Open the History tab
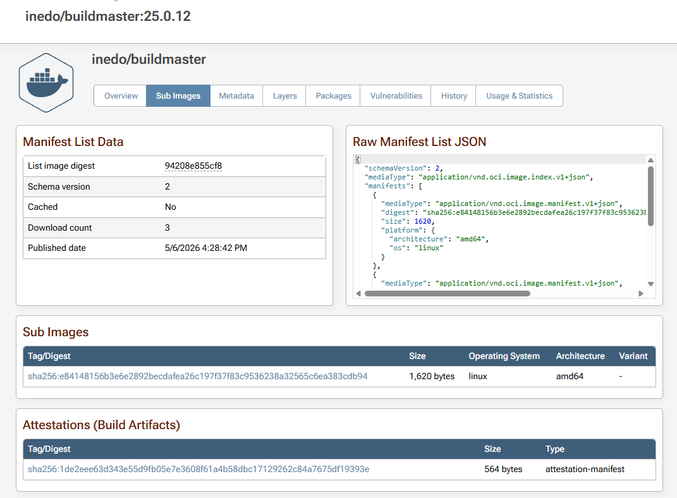Viewport: 677px width, 498px height. (454, 96)
